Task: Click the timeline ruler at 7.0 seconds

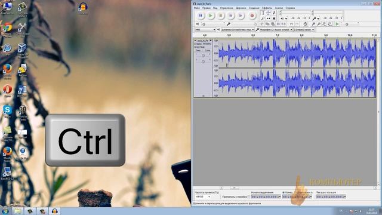Action: [x=277, y=35]
